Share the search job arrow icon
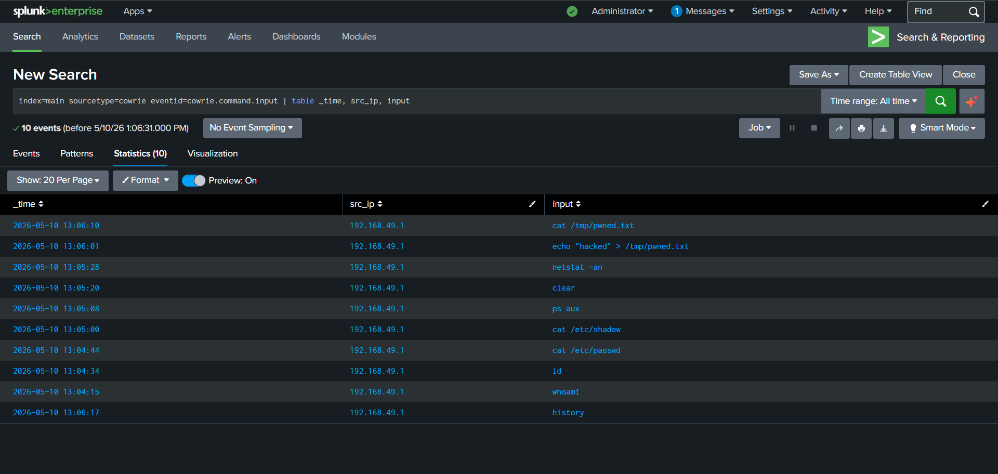Image resolution: width=998 pixels, height=474 pixels. (x=839, y=128)
